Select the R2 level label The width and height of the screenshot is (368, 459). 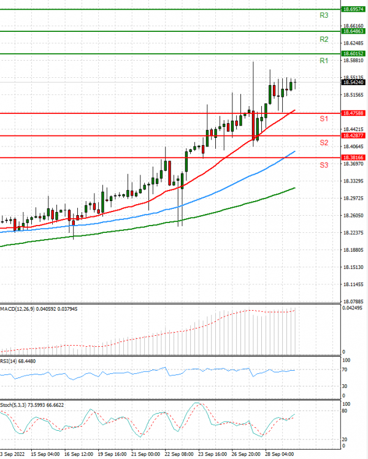[x=324, y=39]
